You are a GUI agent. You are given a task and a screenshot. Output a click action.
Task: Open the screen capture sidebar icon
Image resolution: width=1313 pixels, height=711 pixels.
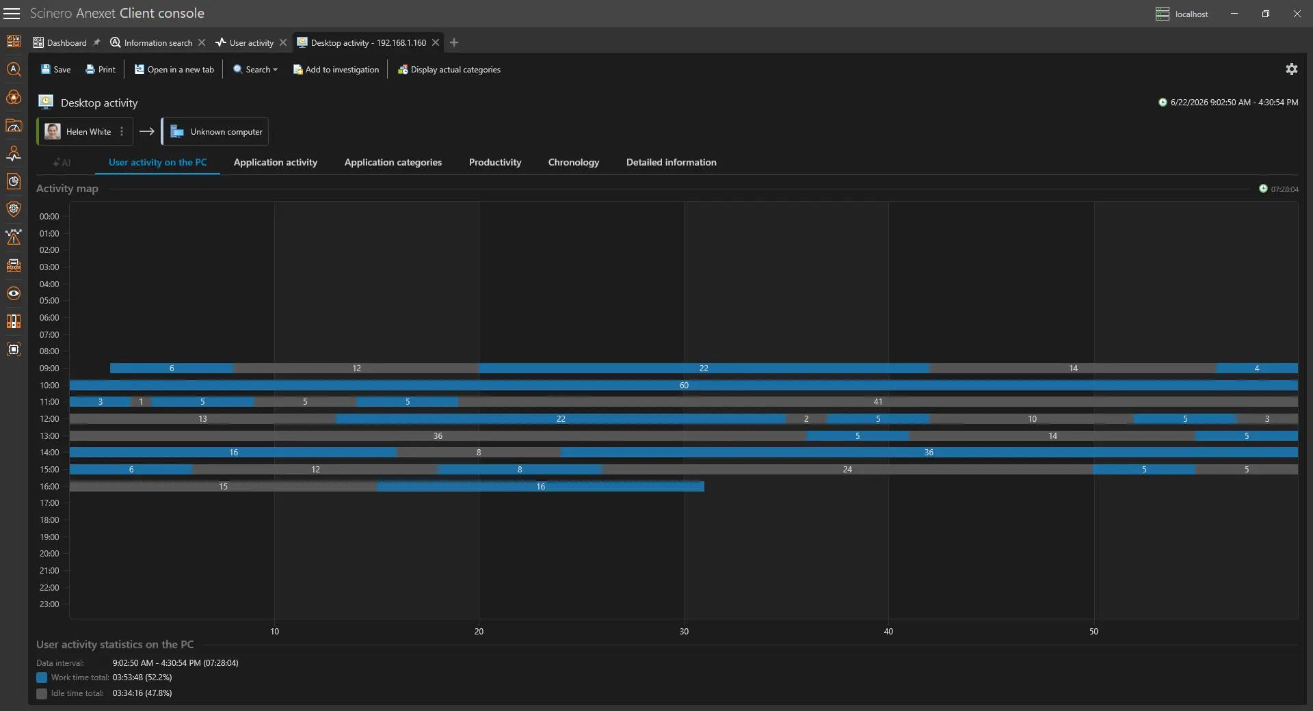tap(14, 349)
